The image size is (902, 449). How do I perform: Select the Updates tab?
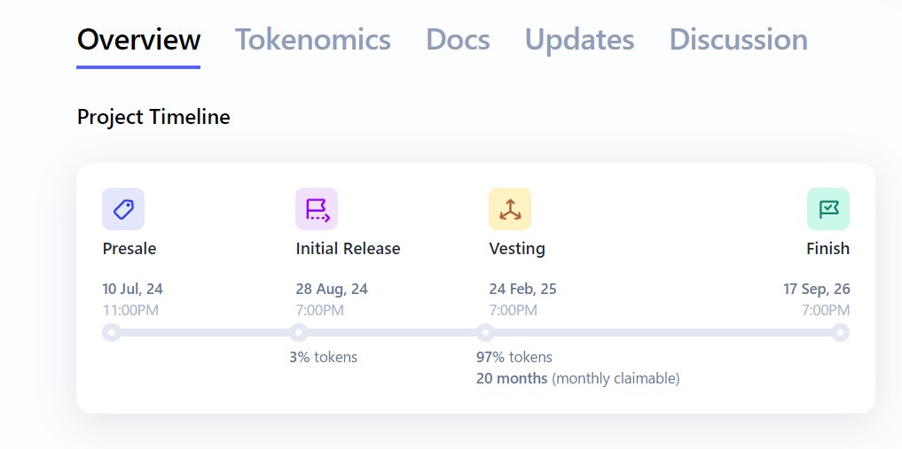click(x=579, y=41)
